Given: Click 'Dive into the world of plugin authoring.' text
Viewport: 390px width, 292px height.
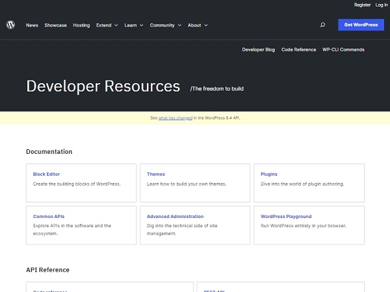Looking at the screenshot, I should tap(302, 184).
